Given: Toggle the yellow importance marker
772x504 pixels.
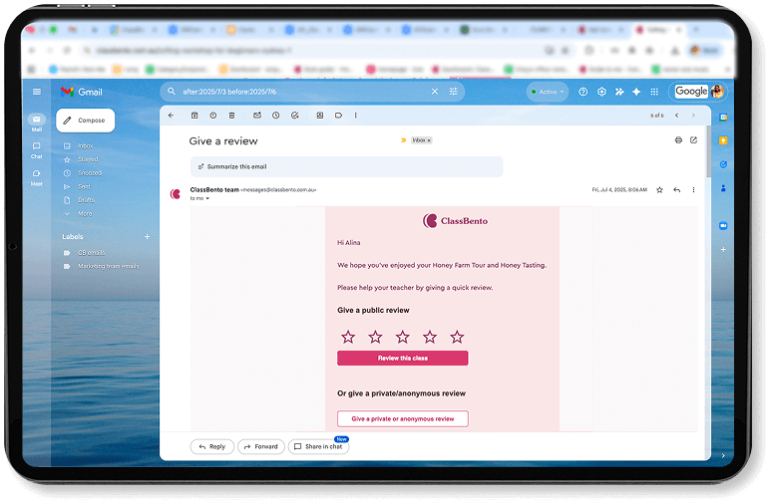Looking at the screenshot, I should click(x=403, y=140).
